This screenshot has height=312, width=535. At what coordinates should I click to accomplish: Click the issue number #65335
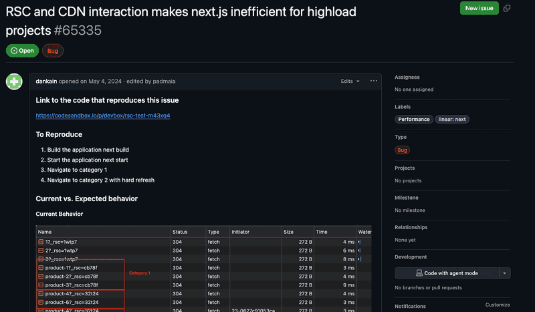tap(78, 30)
